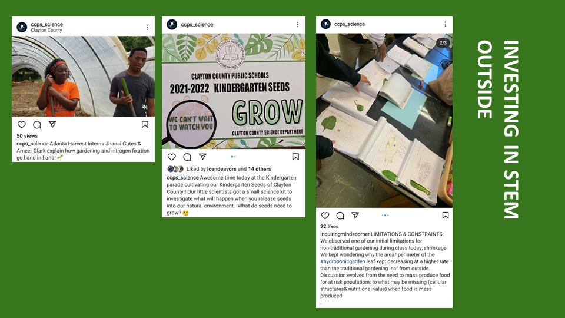This screenshot has width=565, height=318.
Task: Like the Atlanta Harvest Interns video post
Action: pos(22,125)
